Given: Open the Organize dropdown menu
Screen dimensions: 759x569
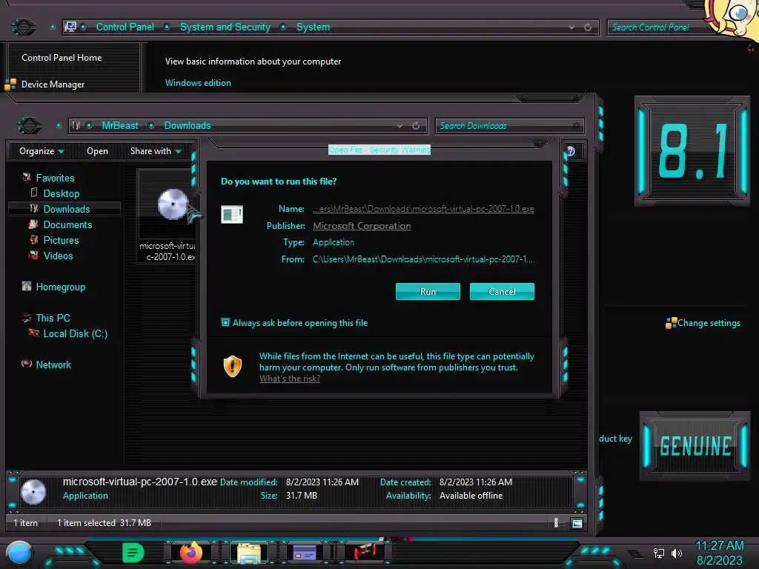Looking at the screenshot, I should (x=42, y=151).
